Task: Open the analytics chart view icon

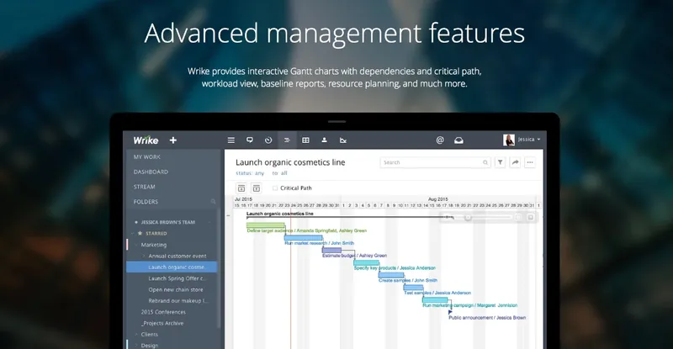Action: tap(343, 140)
